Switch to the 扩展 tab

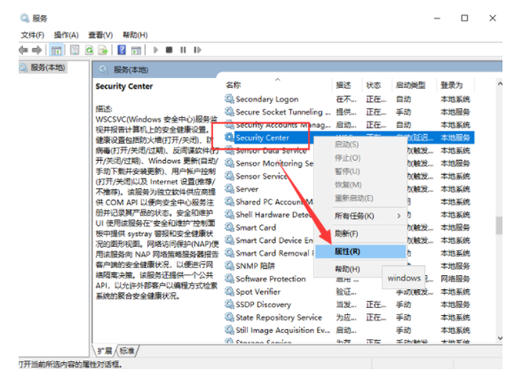tap(105, 351)
